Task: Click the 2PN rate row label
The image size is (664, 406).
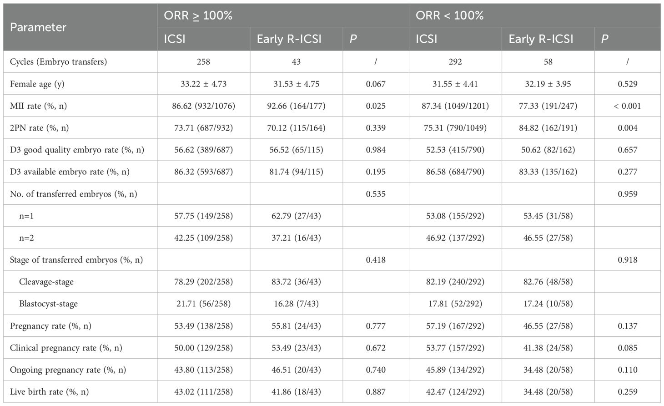Action: 39,128
